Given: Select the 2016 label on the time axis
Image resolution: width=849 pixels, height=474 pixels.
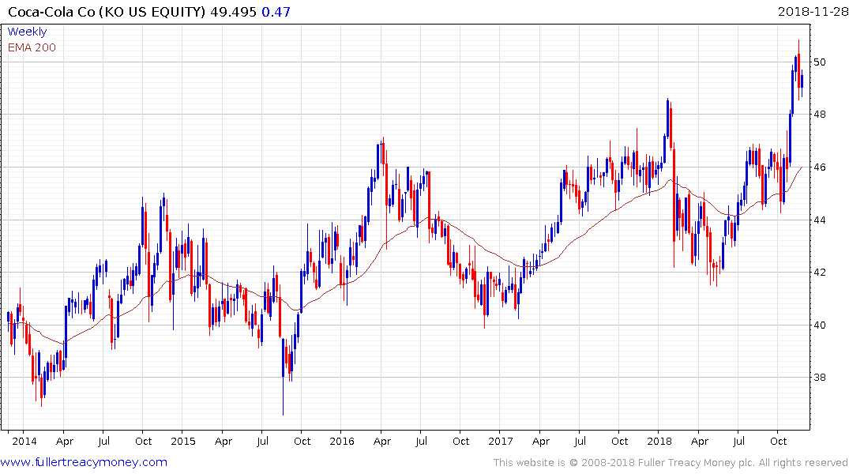Looking at the screenshot, I should pos(342,441).
